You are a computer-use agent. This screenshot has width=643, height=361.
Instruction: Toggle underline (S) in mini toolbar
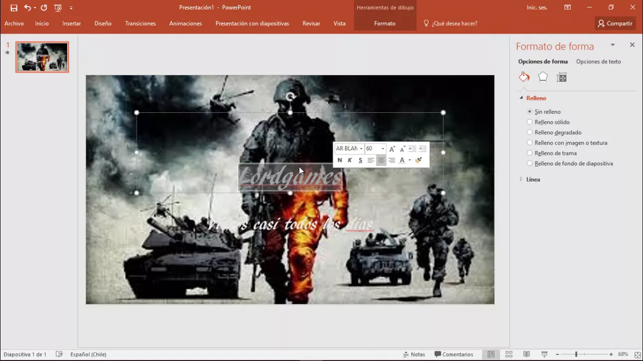tap(360, 160)
